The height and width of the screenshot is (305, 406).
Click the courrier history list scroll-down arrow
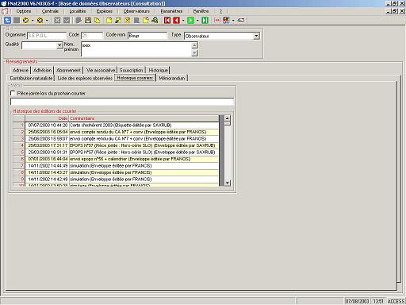227,183
